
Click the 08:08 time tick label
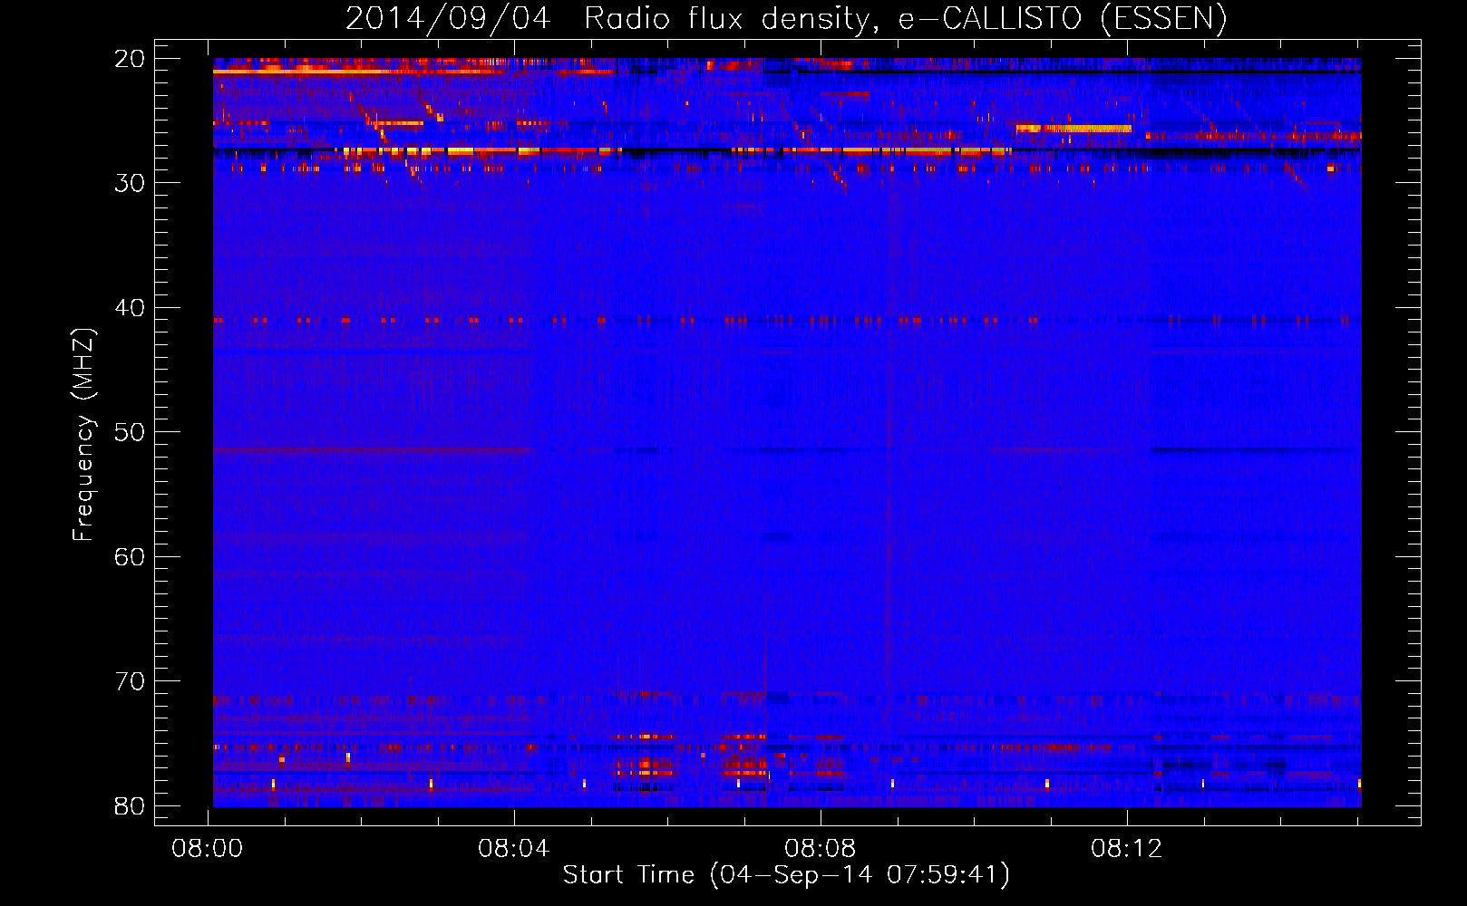(821, 849)
